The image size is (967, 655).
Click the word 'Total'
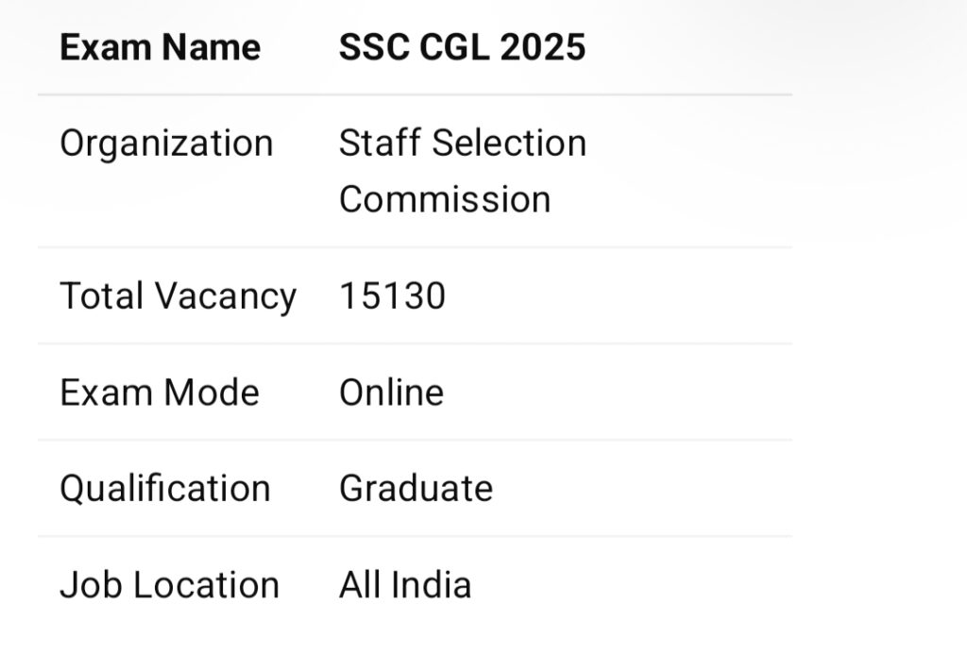[100, 296]
